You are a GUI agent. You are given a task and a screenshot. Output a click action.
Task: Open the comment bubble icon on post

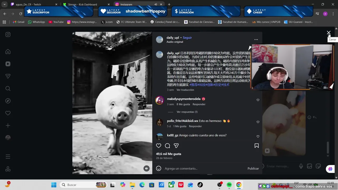[167, 146]
